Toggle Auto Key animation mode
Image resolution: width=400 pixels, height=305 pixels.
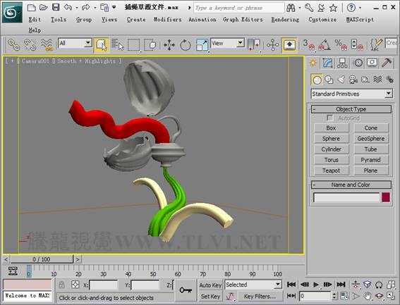tap(210, 285)
